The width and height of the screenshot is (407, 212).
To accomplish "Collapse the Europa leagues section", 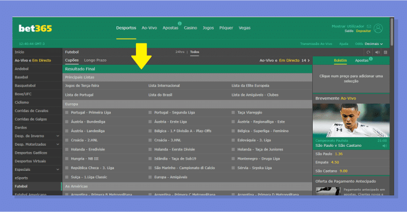I will [x=187, y=104].
